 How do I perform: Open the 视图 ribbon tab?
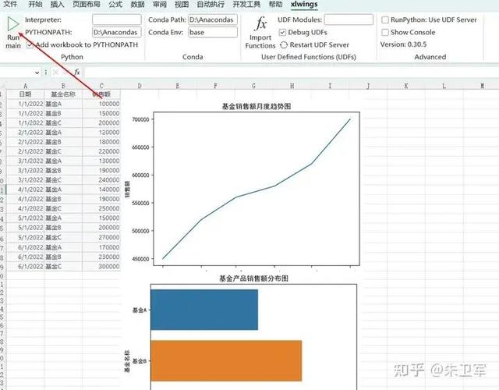182,4
